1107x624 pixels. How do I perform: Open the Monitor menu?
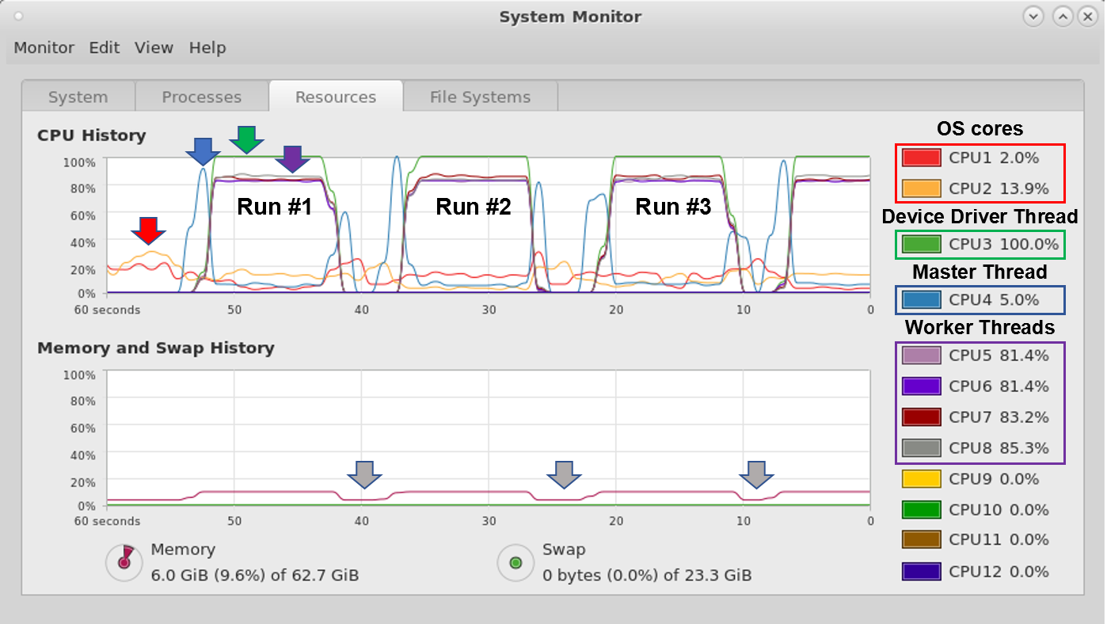click(x=44, y=48)
